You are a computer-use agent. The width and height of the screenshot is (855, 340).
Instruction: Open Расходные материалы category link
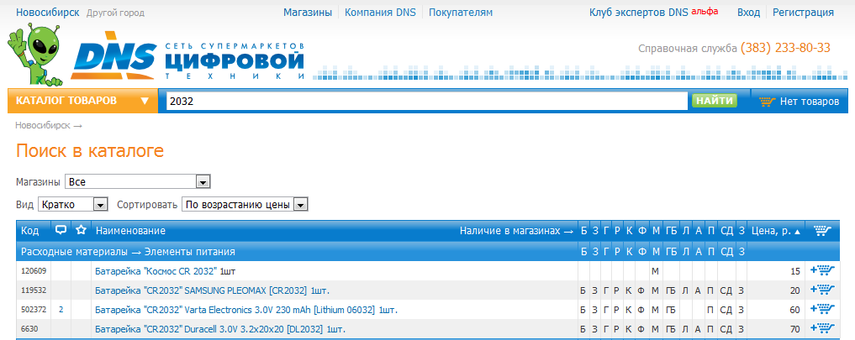click(74, 252)
